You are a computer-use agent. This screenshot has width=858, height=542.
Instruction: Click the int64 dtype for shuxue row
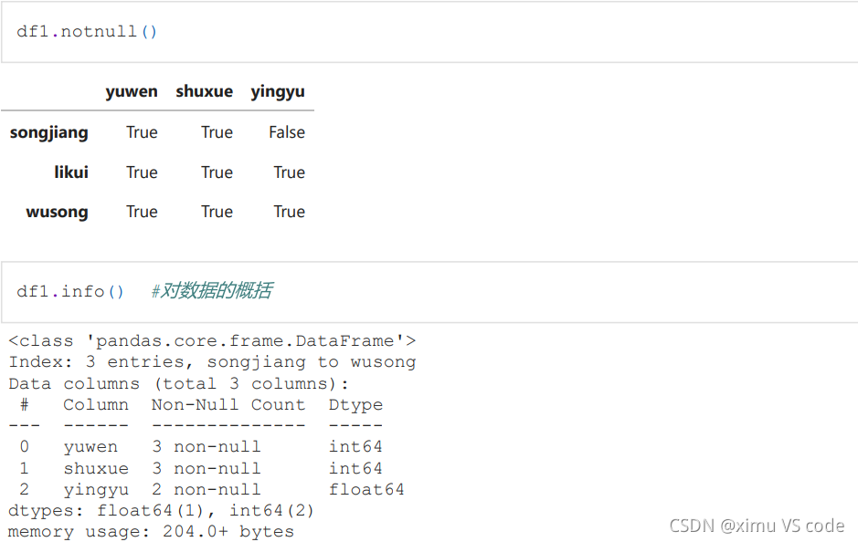355,468
